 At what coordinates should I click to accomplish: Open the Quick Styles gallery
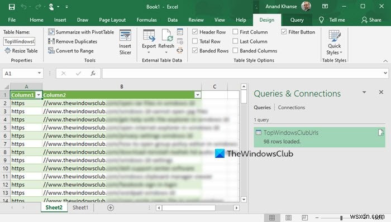pyautogui.click(x=335, y=42)
